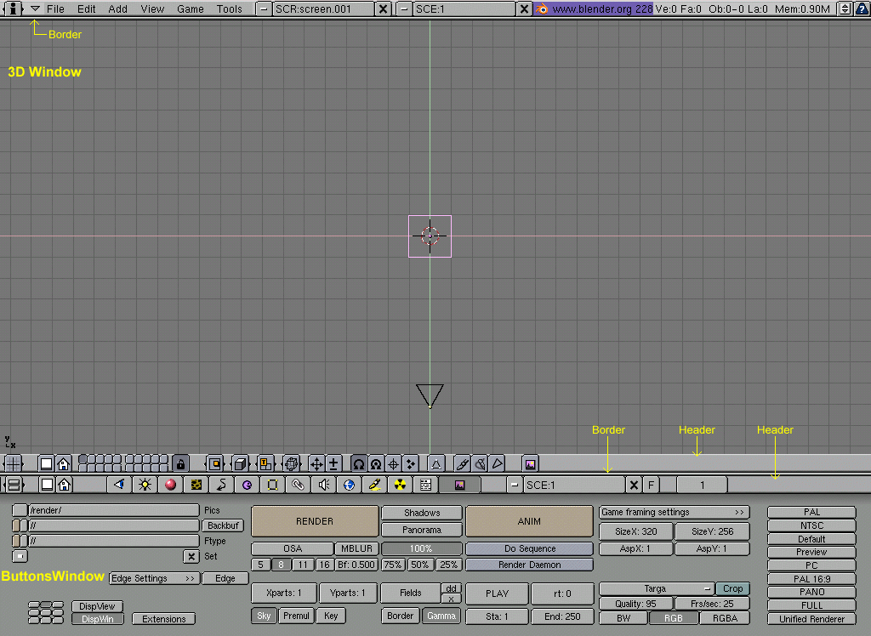The image size is (871, 636).
Task: Open the Paint buttons brush icon
Action: tap(374, 485)
